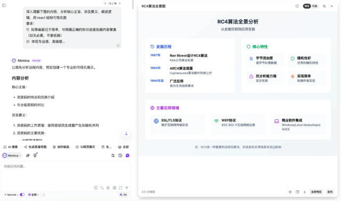Image resolution: width=342 pixels, height=202 pixels.
Task: Click the 字节流加密 feature card
Action: coord(266,60)
